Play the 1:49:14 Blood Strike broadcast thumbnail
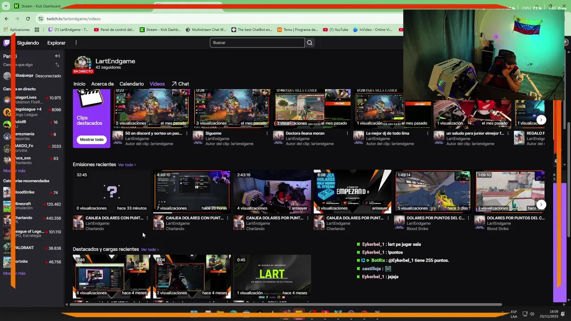 point(433,192)
